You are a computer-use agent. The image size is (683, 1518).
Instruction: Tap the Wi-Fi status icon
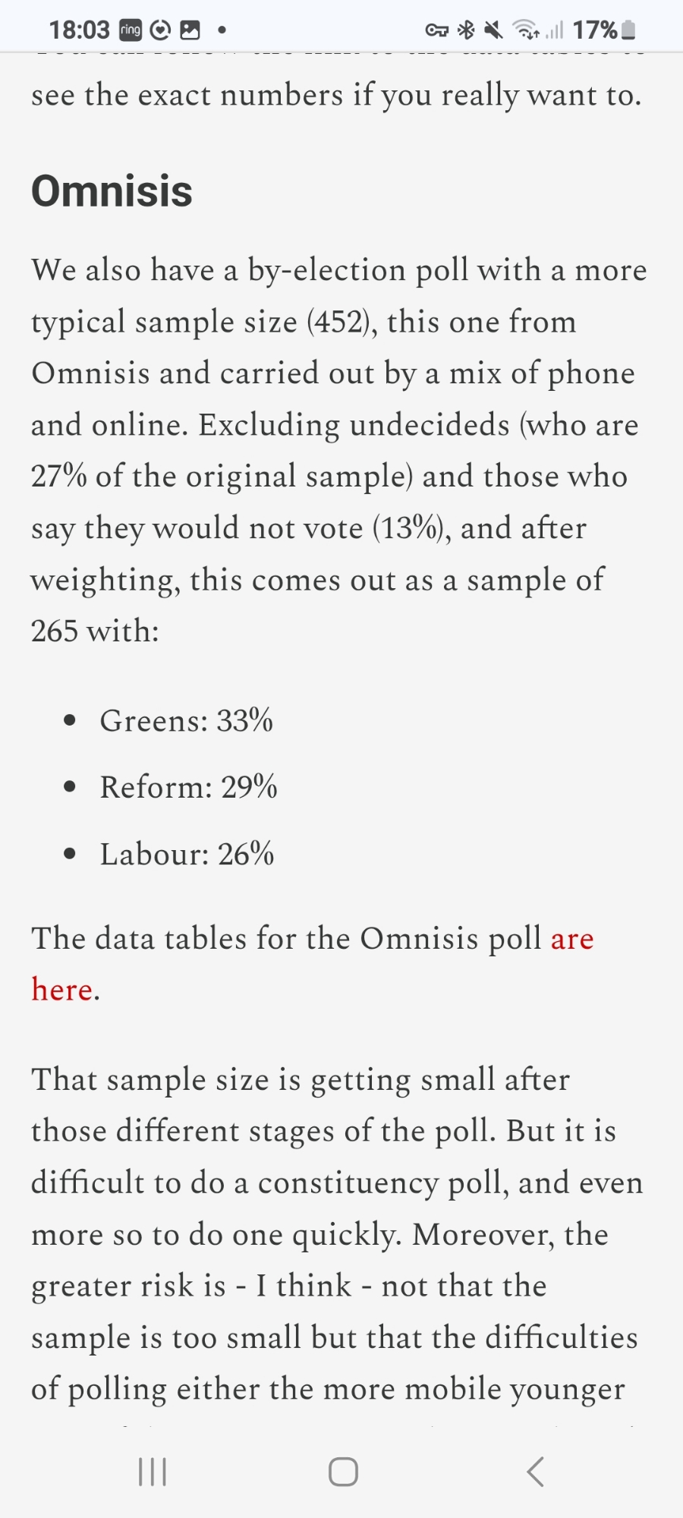(525, 30)
